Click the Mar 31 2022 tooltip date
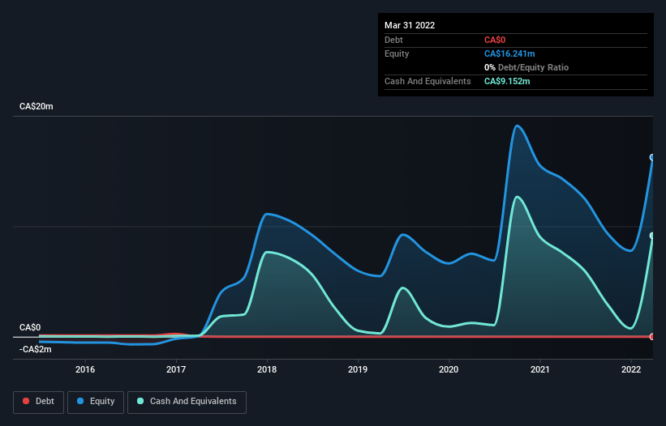The width and height of the screenshot is (666, 426). pyautogui.click(x=410, y=25)
